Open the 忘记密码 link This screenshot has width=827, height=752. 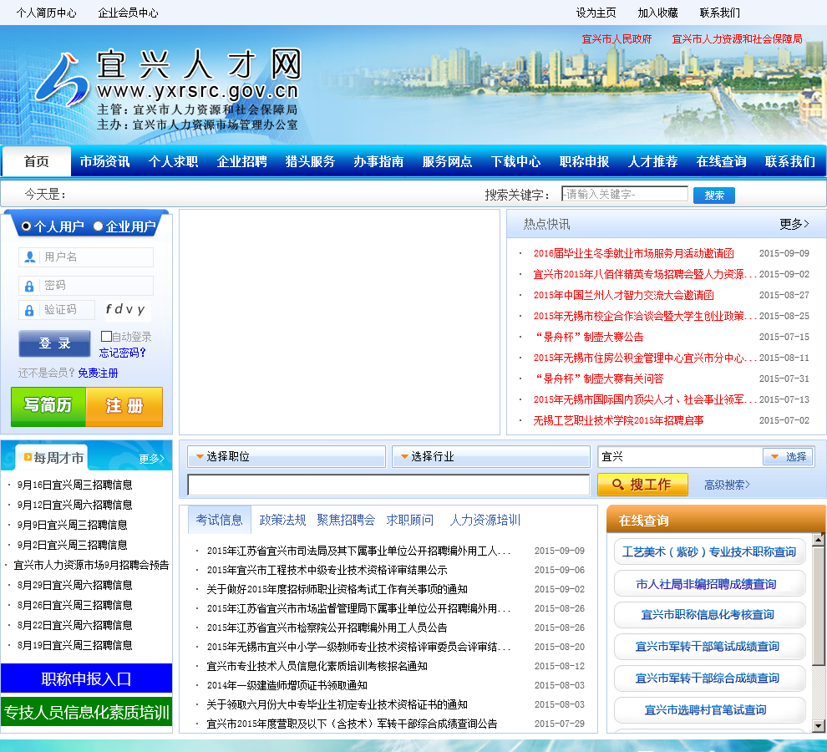pyautogui.click(x=122, y=353)
